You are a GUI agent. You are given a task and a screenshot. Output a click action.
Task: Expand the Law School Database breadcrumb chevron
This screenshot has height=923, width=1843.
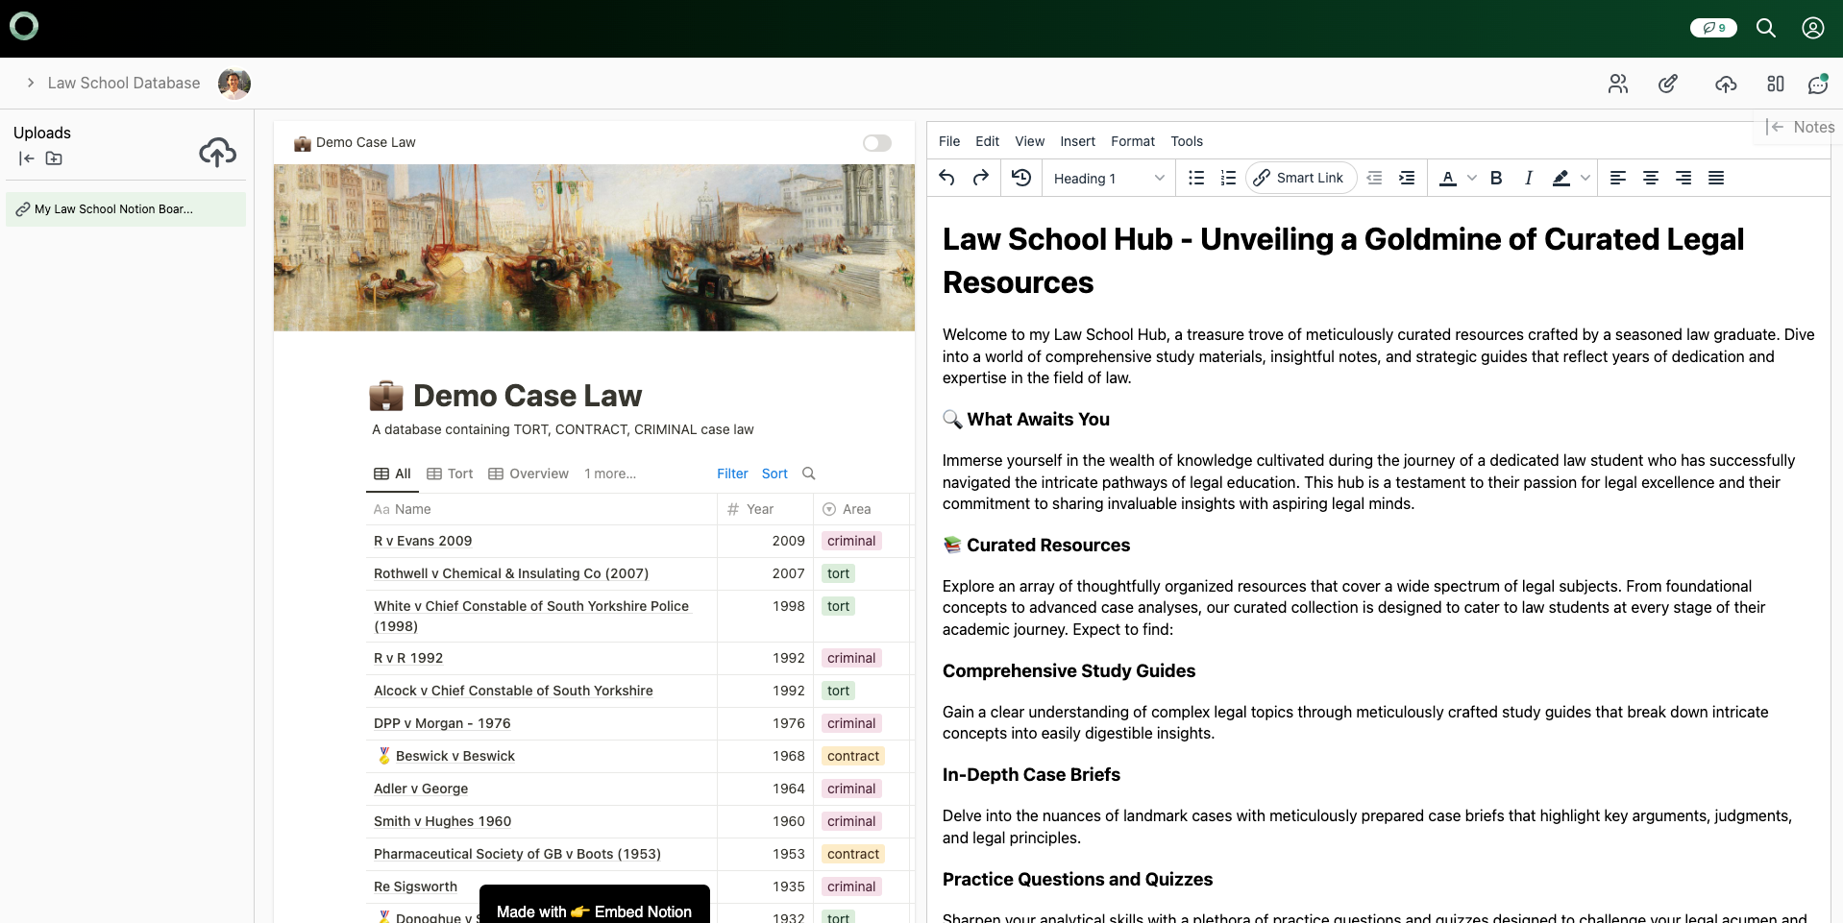point(31,84)
